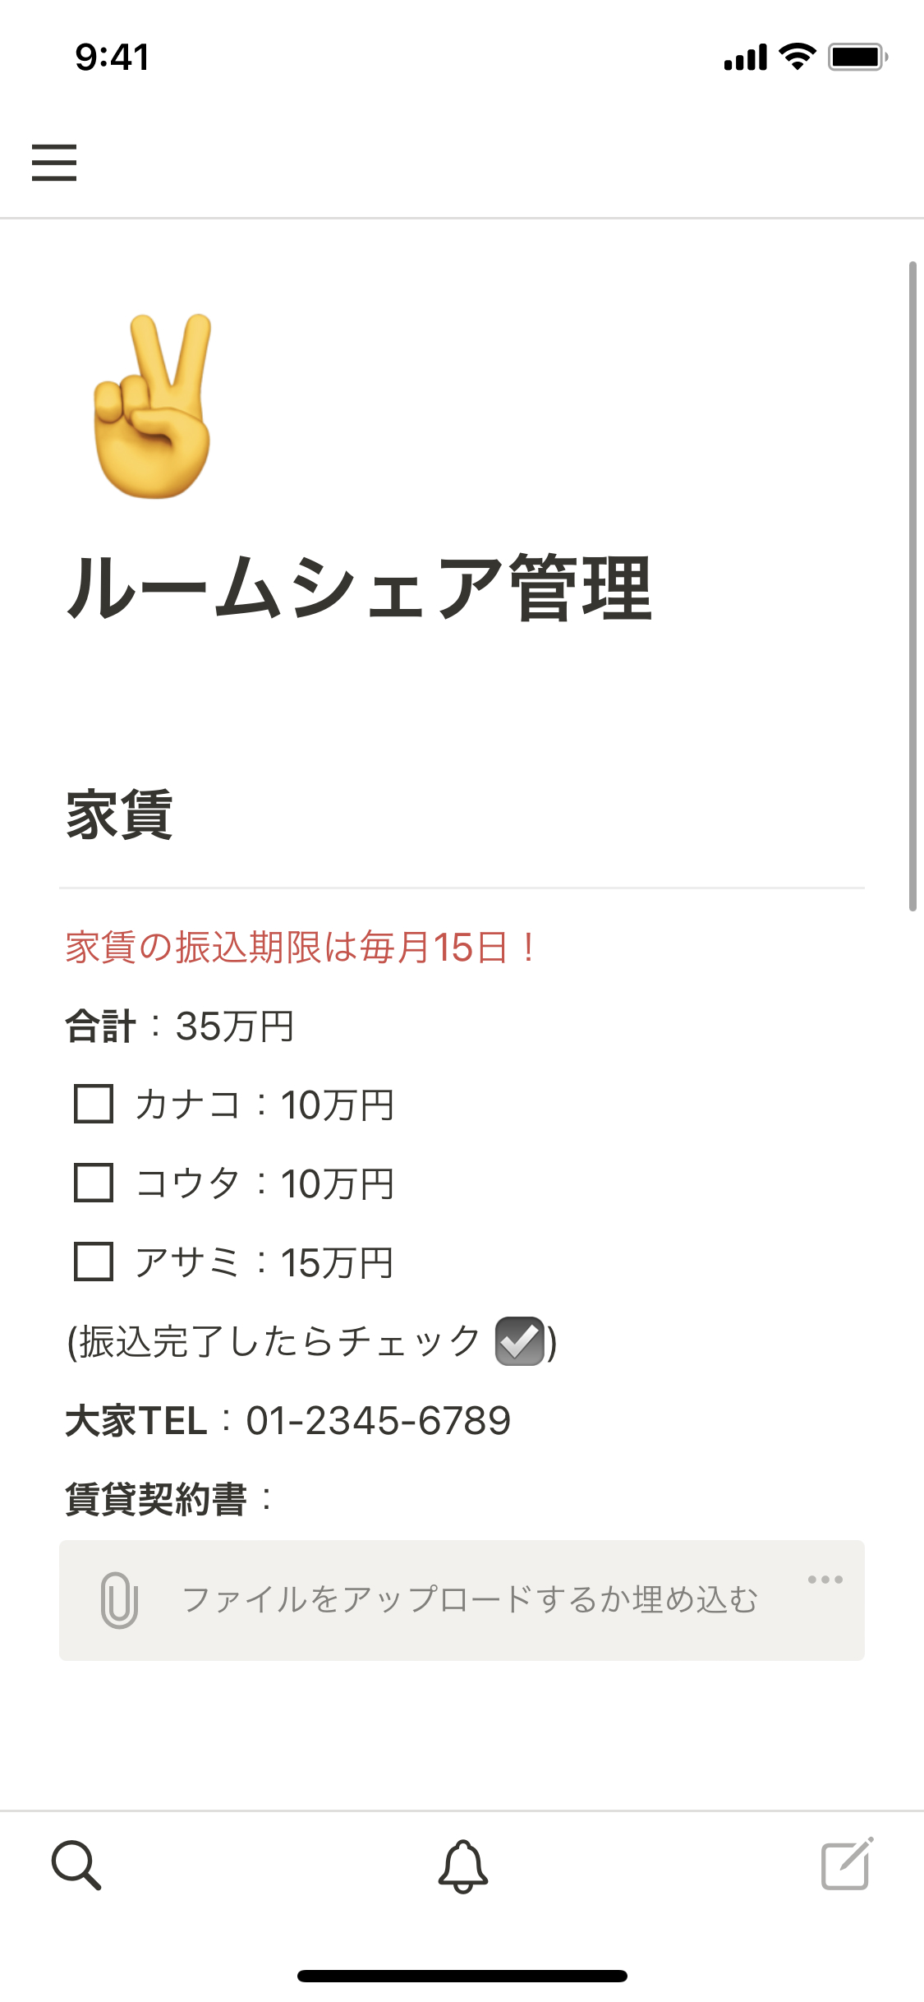Click the page scrollbar
Image resolution: width=924 pixels, height=2002 pixels.
tap(912, 586)
